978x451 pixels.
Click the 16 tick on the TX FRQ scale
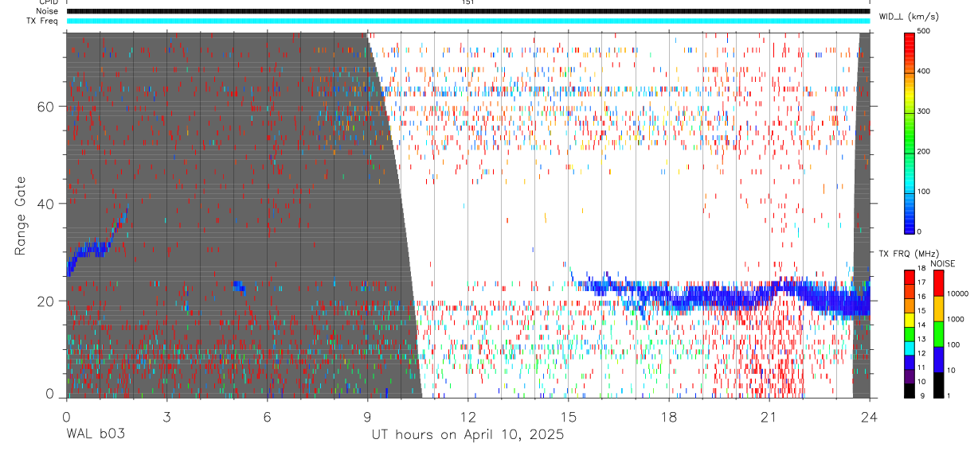pos(921,297)
